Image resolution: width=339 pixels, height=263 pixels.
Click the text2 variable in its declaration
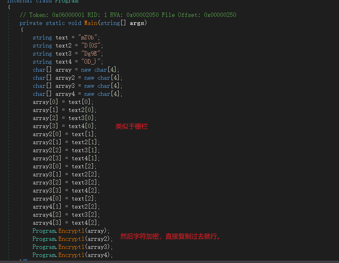point(63,46)
